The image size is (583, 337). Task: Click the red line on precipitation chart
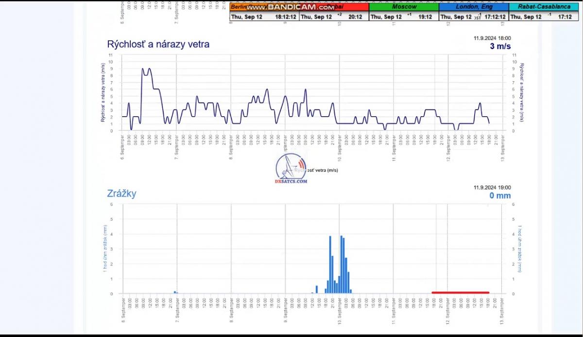point(460,292)
